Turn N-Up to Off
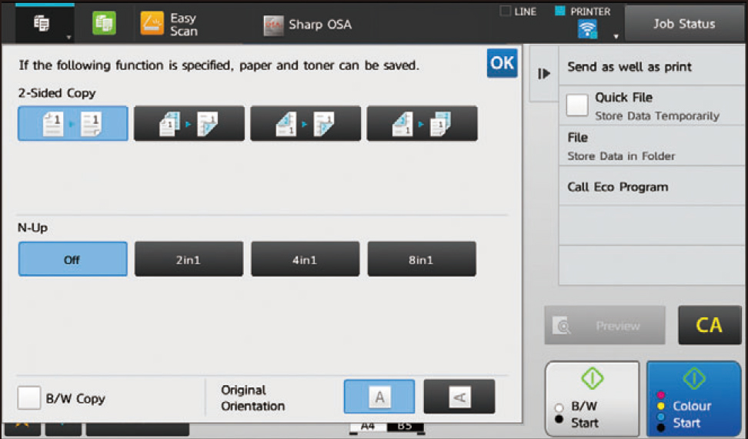This screenshot has width=748, height=439. click(x=72, y=260)
